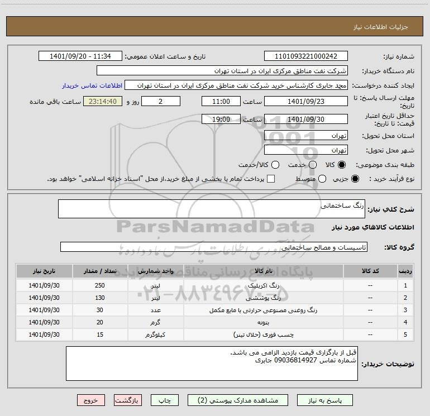Screen dimensions: 430x416
Task: Click the date 1401/09/30 in the رنگ اکریلیک row
Action: [x=44, y=285]
